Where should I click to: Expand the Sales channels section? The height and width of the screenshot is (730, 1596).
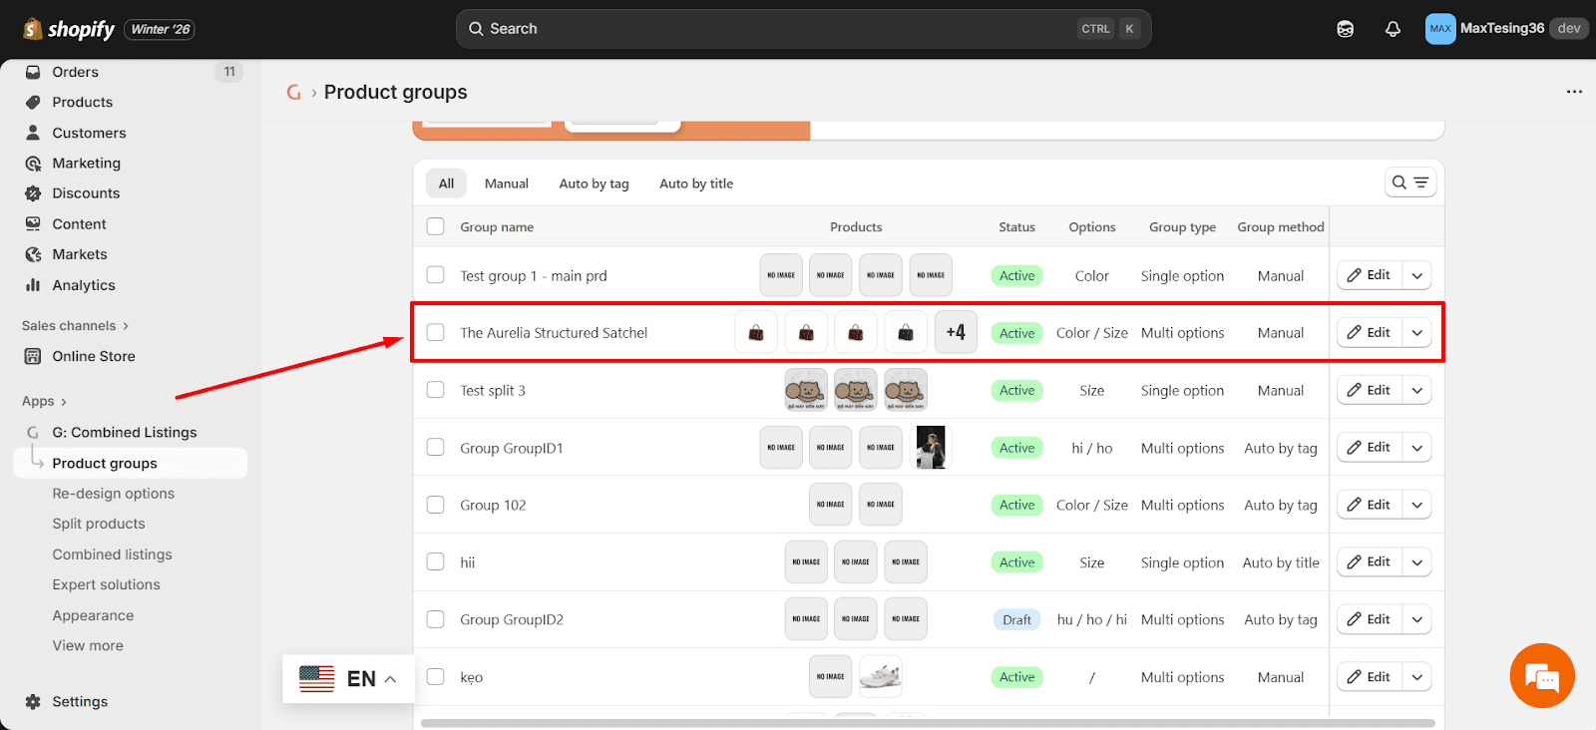pos(75,326)
